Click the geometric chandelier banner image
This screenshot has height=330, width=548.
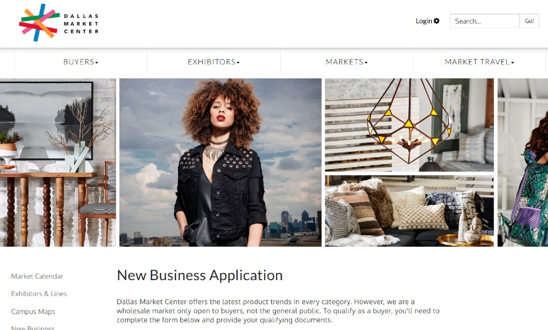[409, 125]
